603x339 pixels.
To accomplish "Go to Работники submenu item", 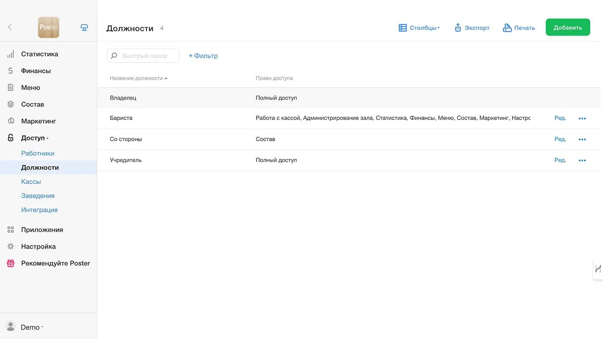I will pyautogui.click(x=38, y=153).
